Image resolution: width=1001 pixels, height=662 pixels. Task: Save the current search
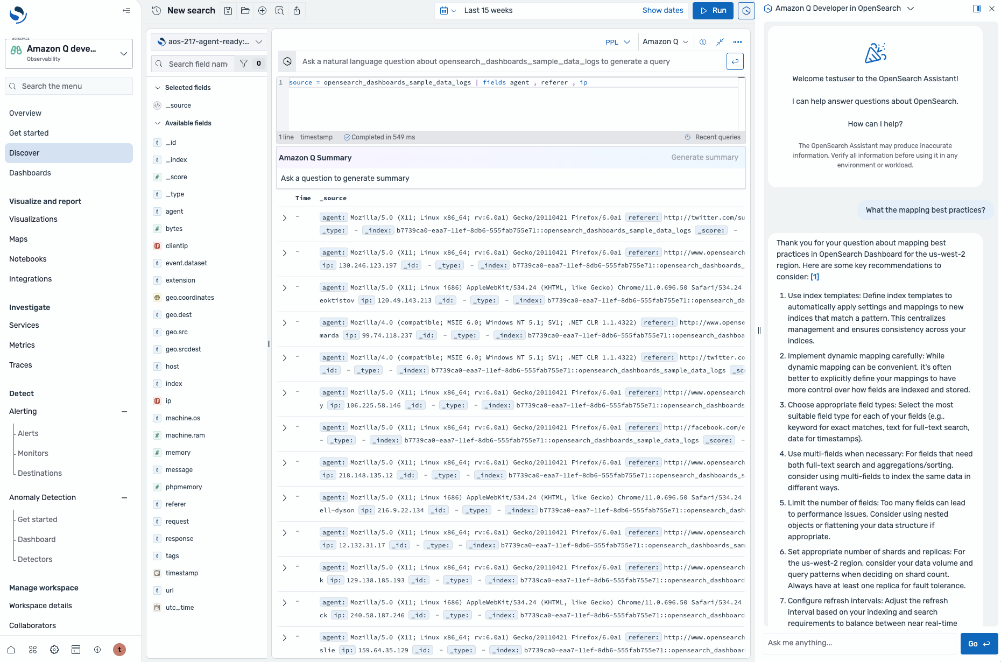click(228, 10)
